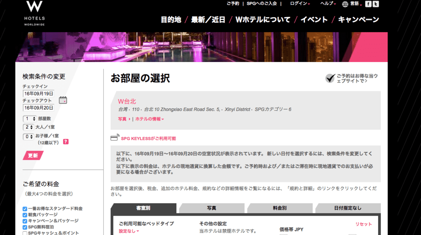Click the リセット reset link

click(x=363, y=224)
